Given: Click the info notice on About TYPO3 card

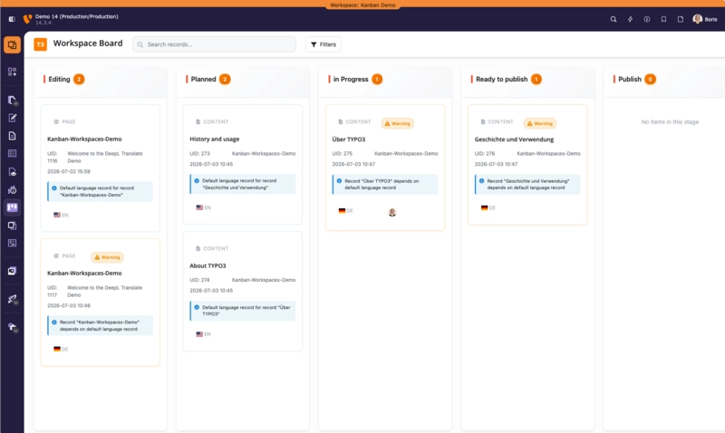Looking at the screenshot, I should 242,311.
